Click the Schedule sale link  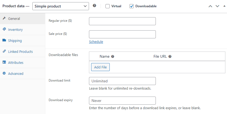click(x=96, y=42)
